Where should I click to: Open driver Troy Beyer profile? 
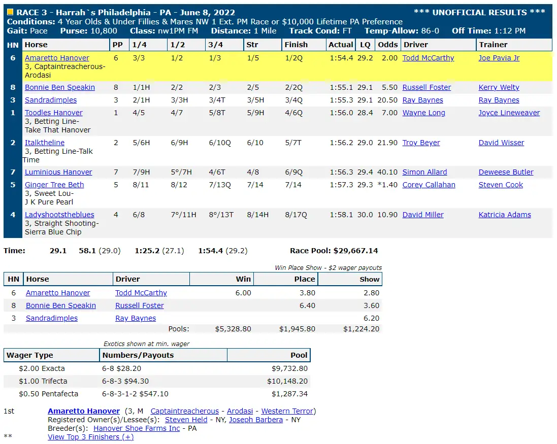pos(421,143)
